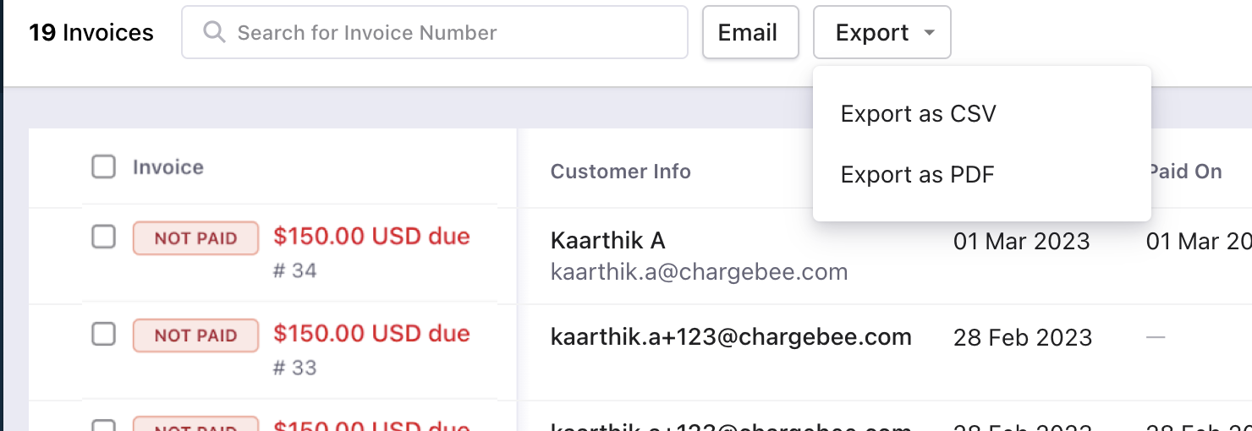Image resolution: width=1252 pixels, height=431 pixels.
Task: Open invoice #33 amount $150.00 USD due
Action: pos(371,334)
